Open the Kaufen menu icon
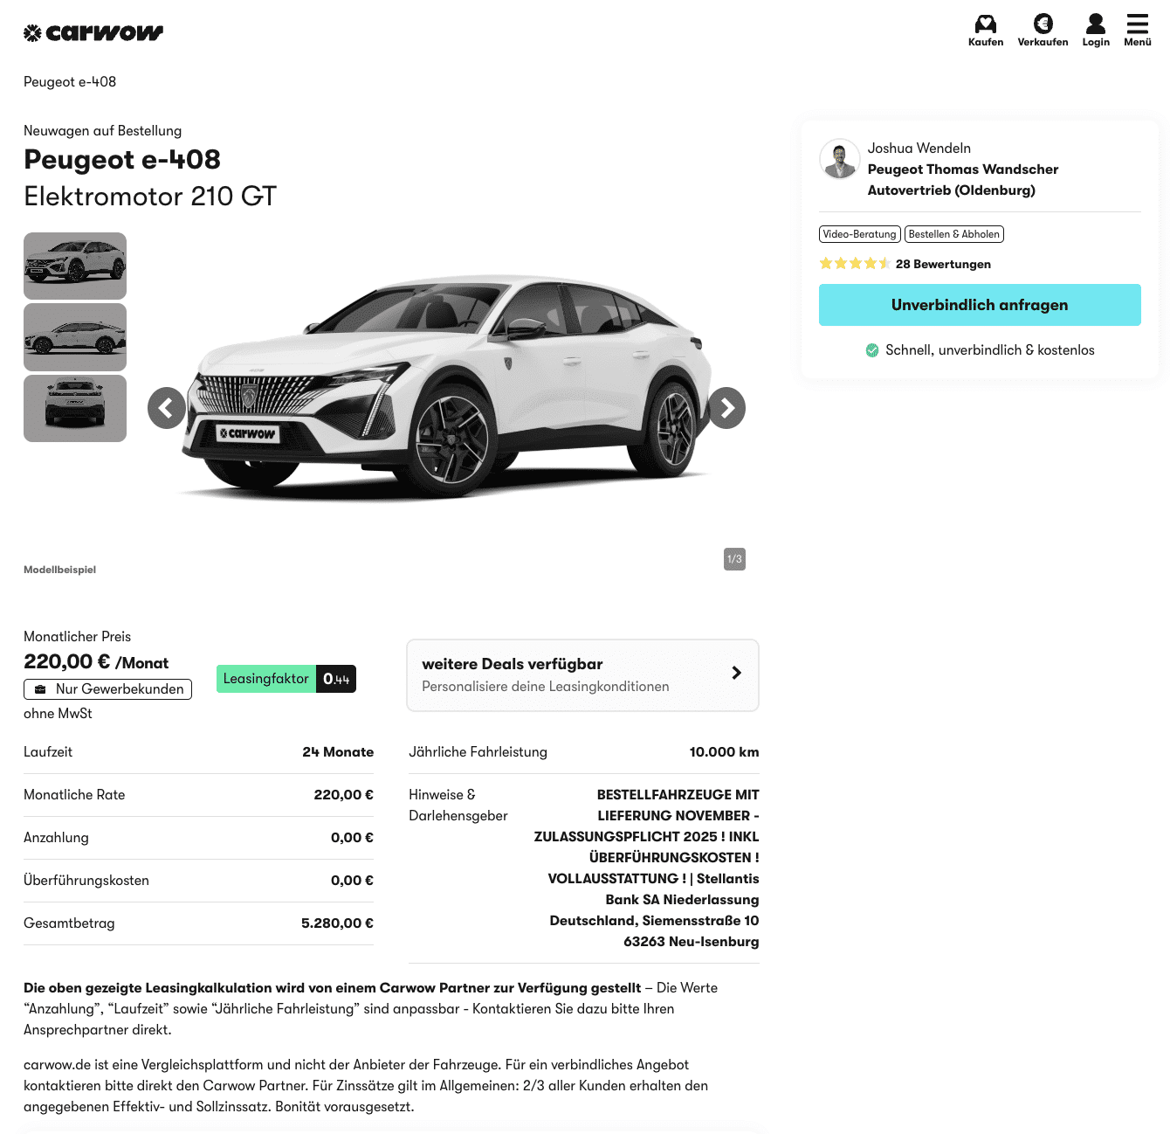Image resolution: width=1170 pixels, height=1134 pixels. [986, 30]
